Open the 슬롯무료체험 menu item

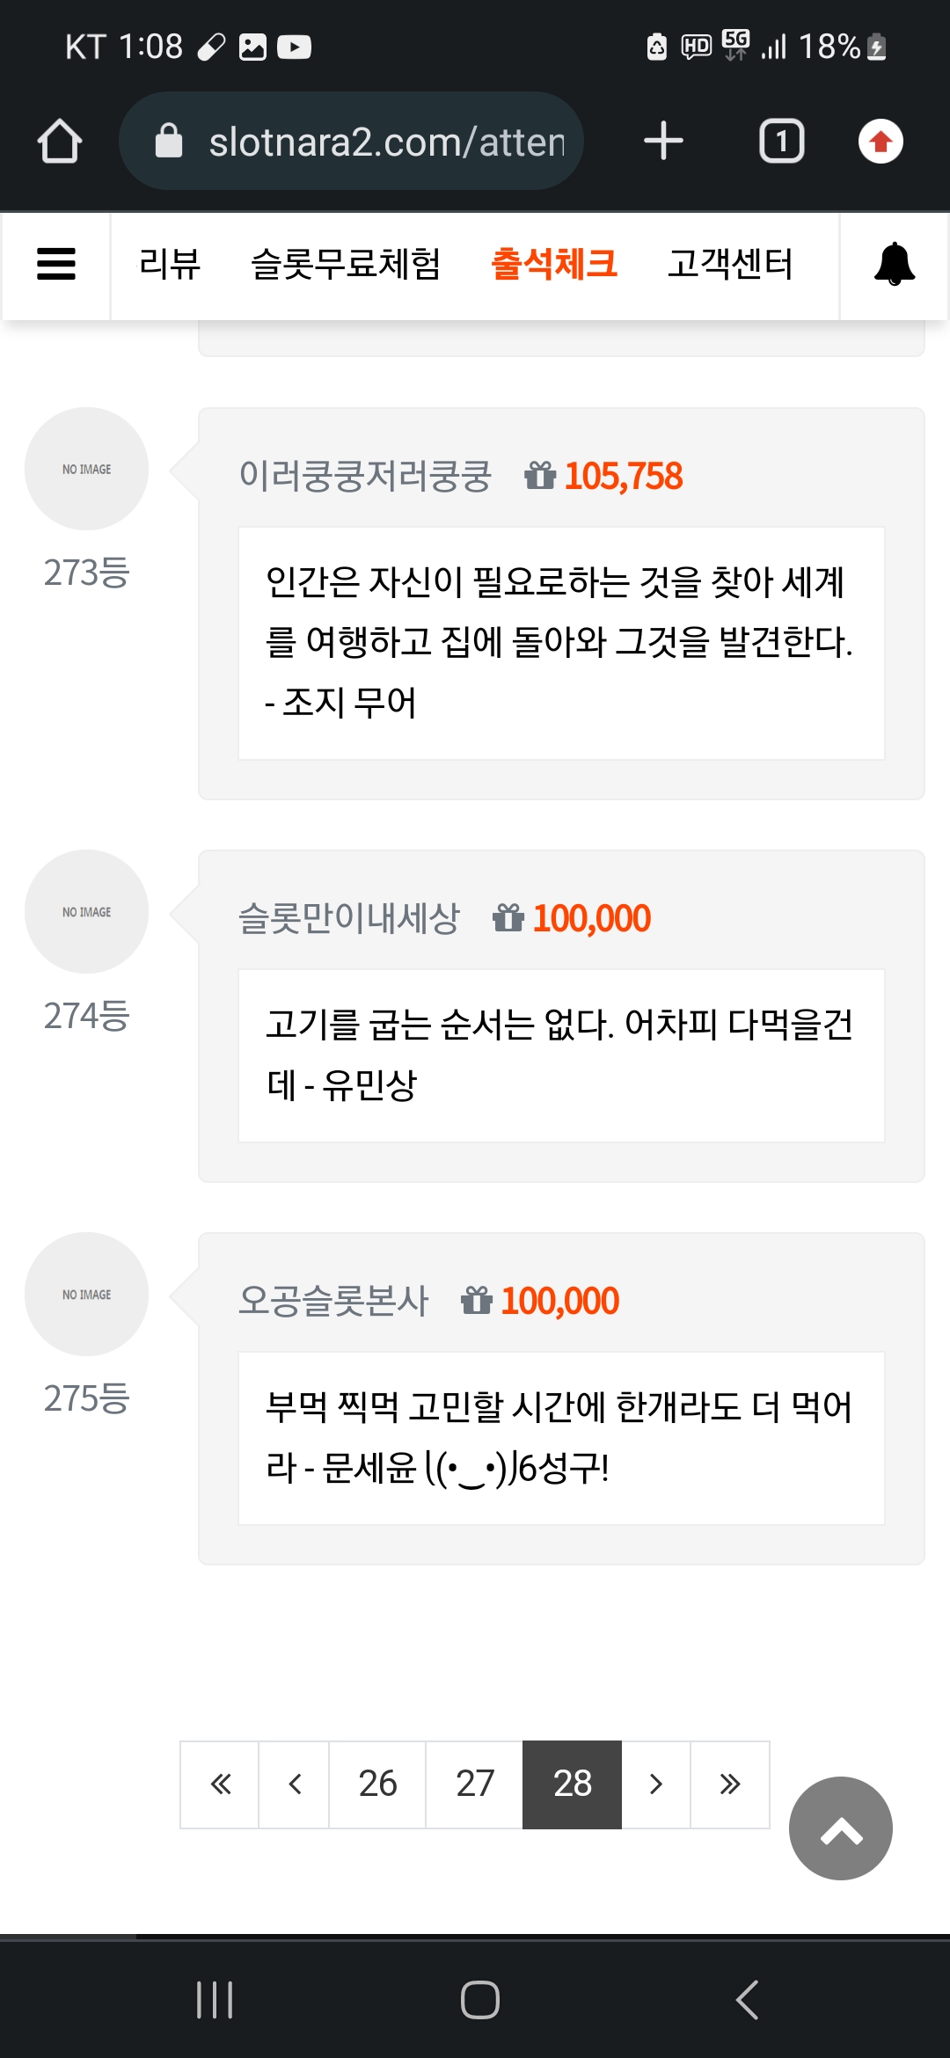tap(346, 264)
